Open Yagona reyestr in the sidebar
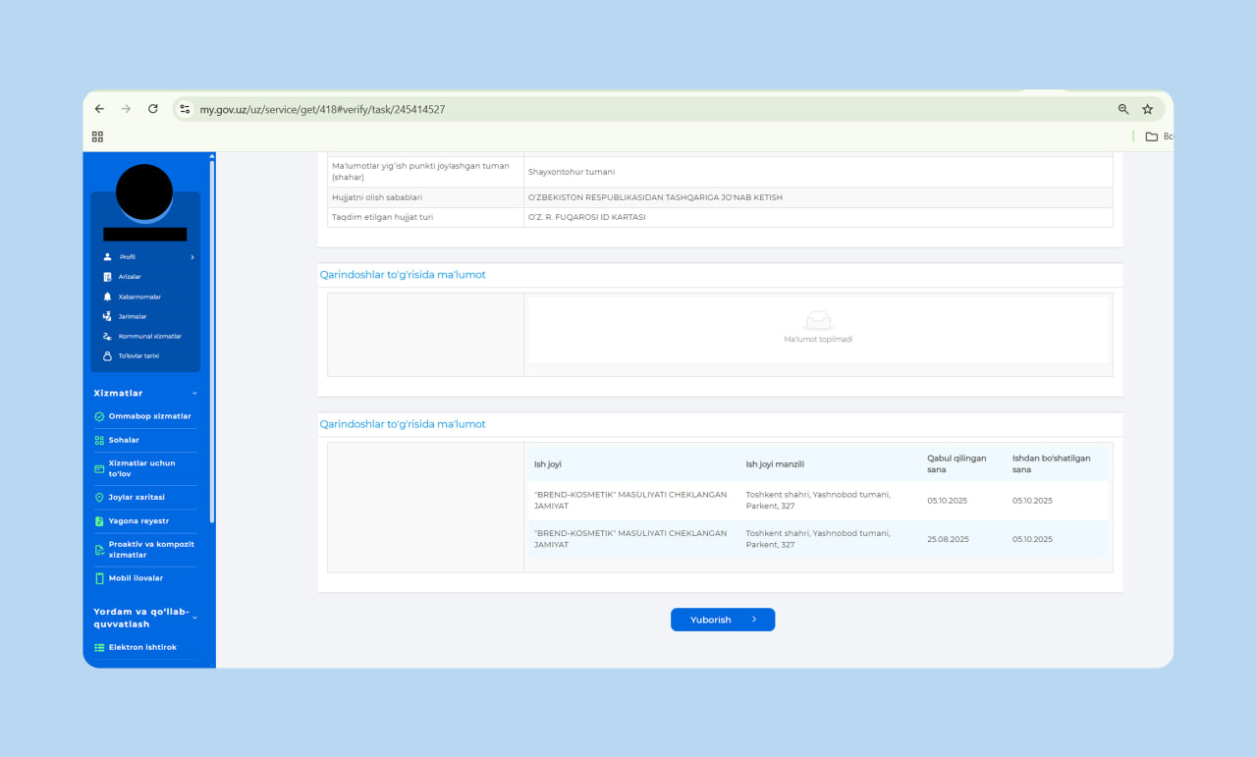This screenshot has width=1257, height=757. click(x=138, y=521)
